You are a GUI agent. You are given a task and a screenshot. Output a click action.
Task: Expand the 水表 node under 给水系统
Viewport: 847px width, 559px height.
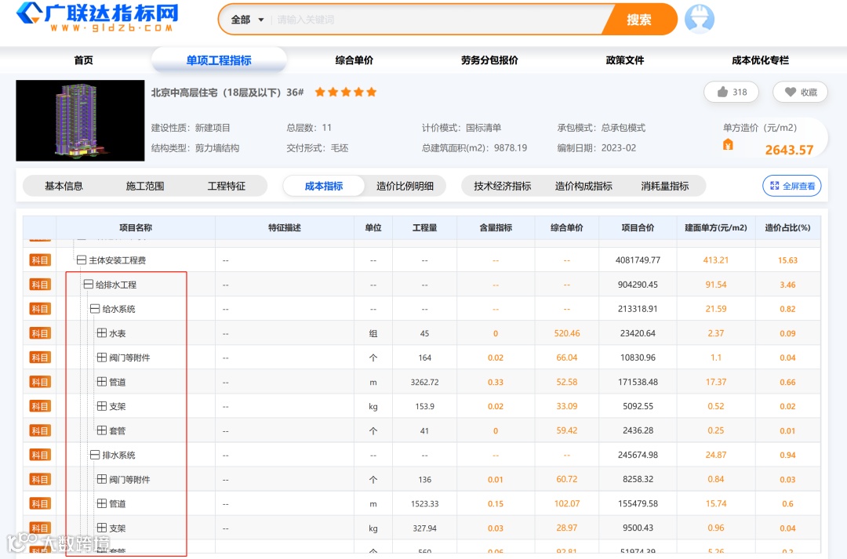[101, 332]
